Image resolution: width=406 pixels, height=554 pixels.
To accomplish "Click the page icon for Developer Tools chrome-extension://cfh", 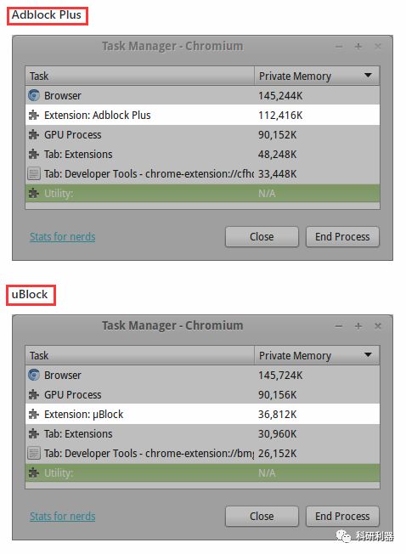I will pos(33,174).
